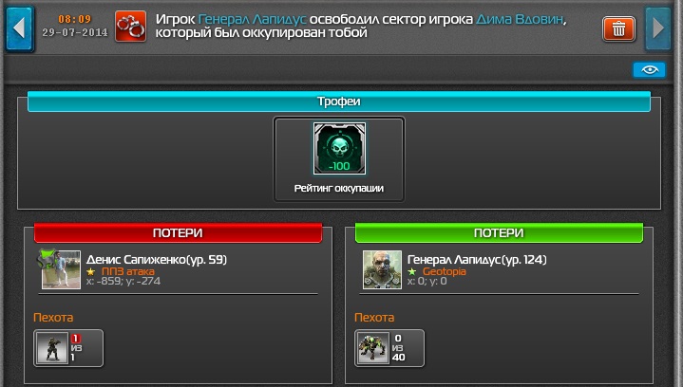Click the red handcuffs occupation icon
The height and width of the screenshot is (387, 683).
(131, 27)
